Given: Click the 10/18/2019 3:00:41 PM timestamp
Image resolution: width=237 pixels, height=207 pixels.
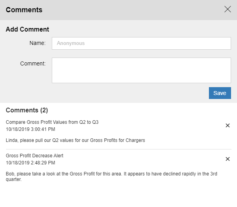Looking at the screenshot, I should 30,129.
